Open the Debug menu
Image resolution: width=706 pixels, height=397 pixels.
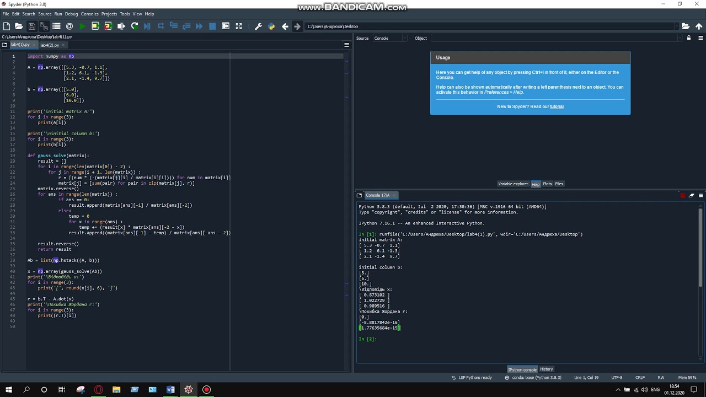(72, 14)
